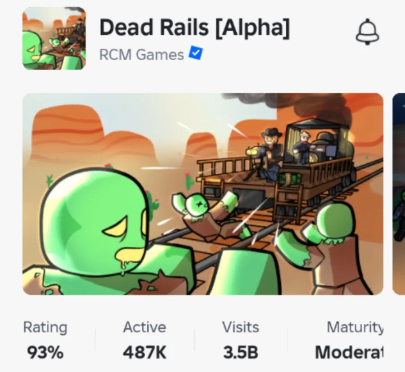The image size is (405, 372).
Task: Show the next partially visible preview image
Action: (399, 194)
